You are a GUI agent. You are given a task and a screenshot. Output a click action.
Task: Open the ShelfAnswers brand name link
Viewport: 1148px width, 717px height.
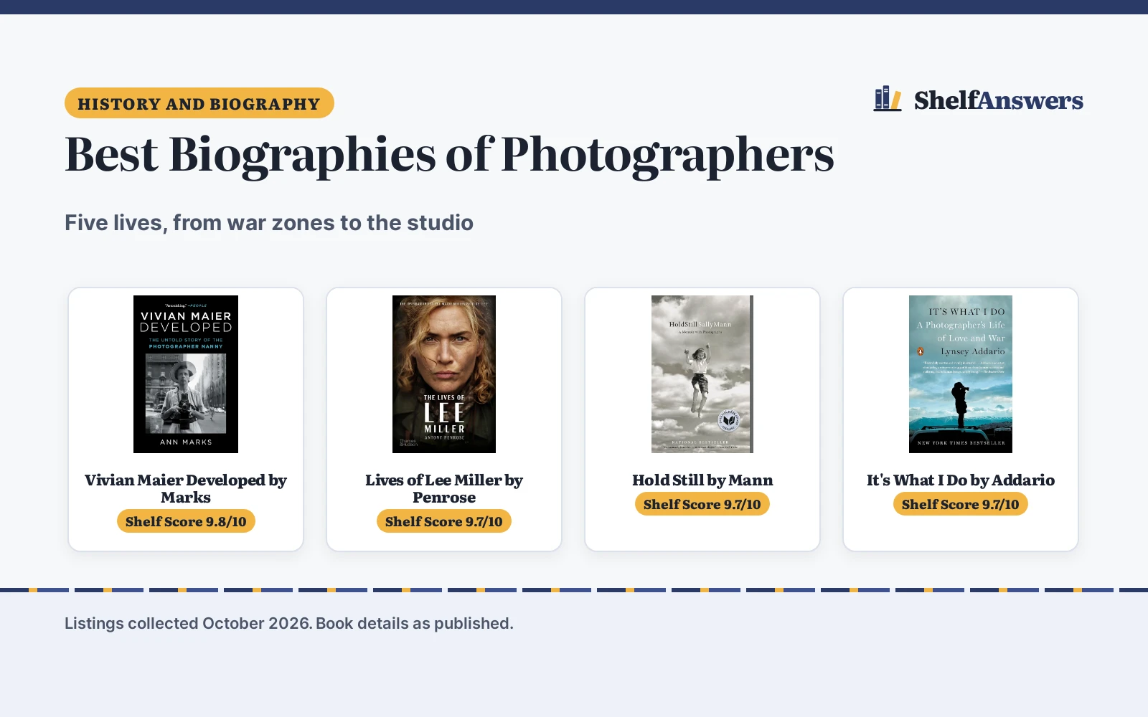click(998, 100)
